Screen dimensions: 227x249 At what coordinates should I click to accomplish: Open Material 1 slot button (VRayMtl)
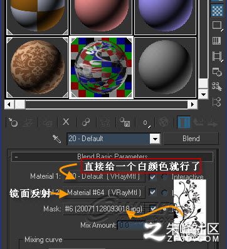click(x=104, y=176)
